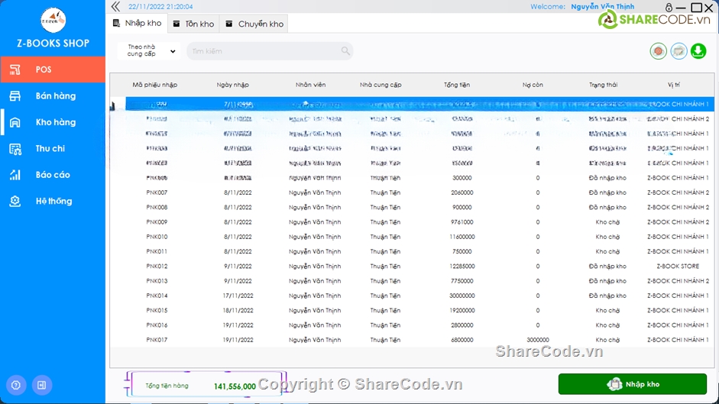719x404 pixels.
Task: Switch to the Nhập kho tab
Action: [138, 24]
